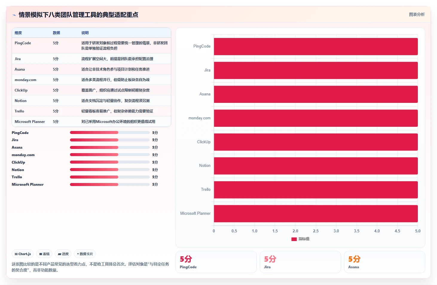This screenshot has height=285, width=437.
Task: Click the 2.5 x-axis tick label
Action: (316, 231)
